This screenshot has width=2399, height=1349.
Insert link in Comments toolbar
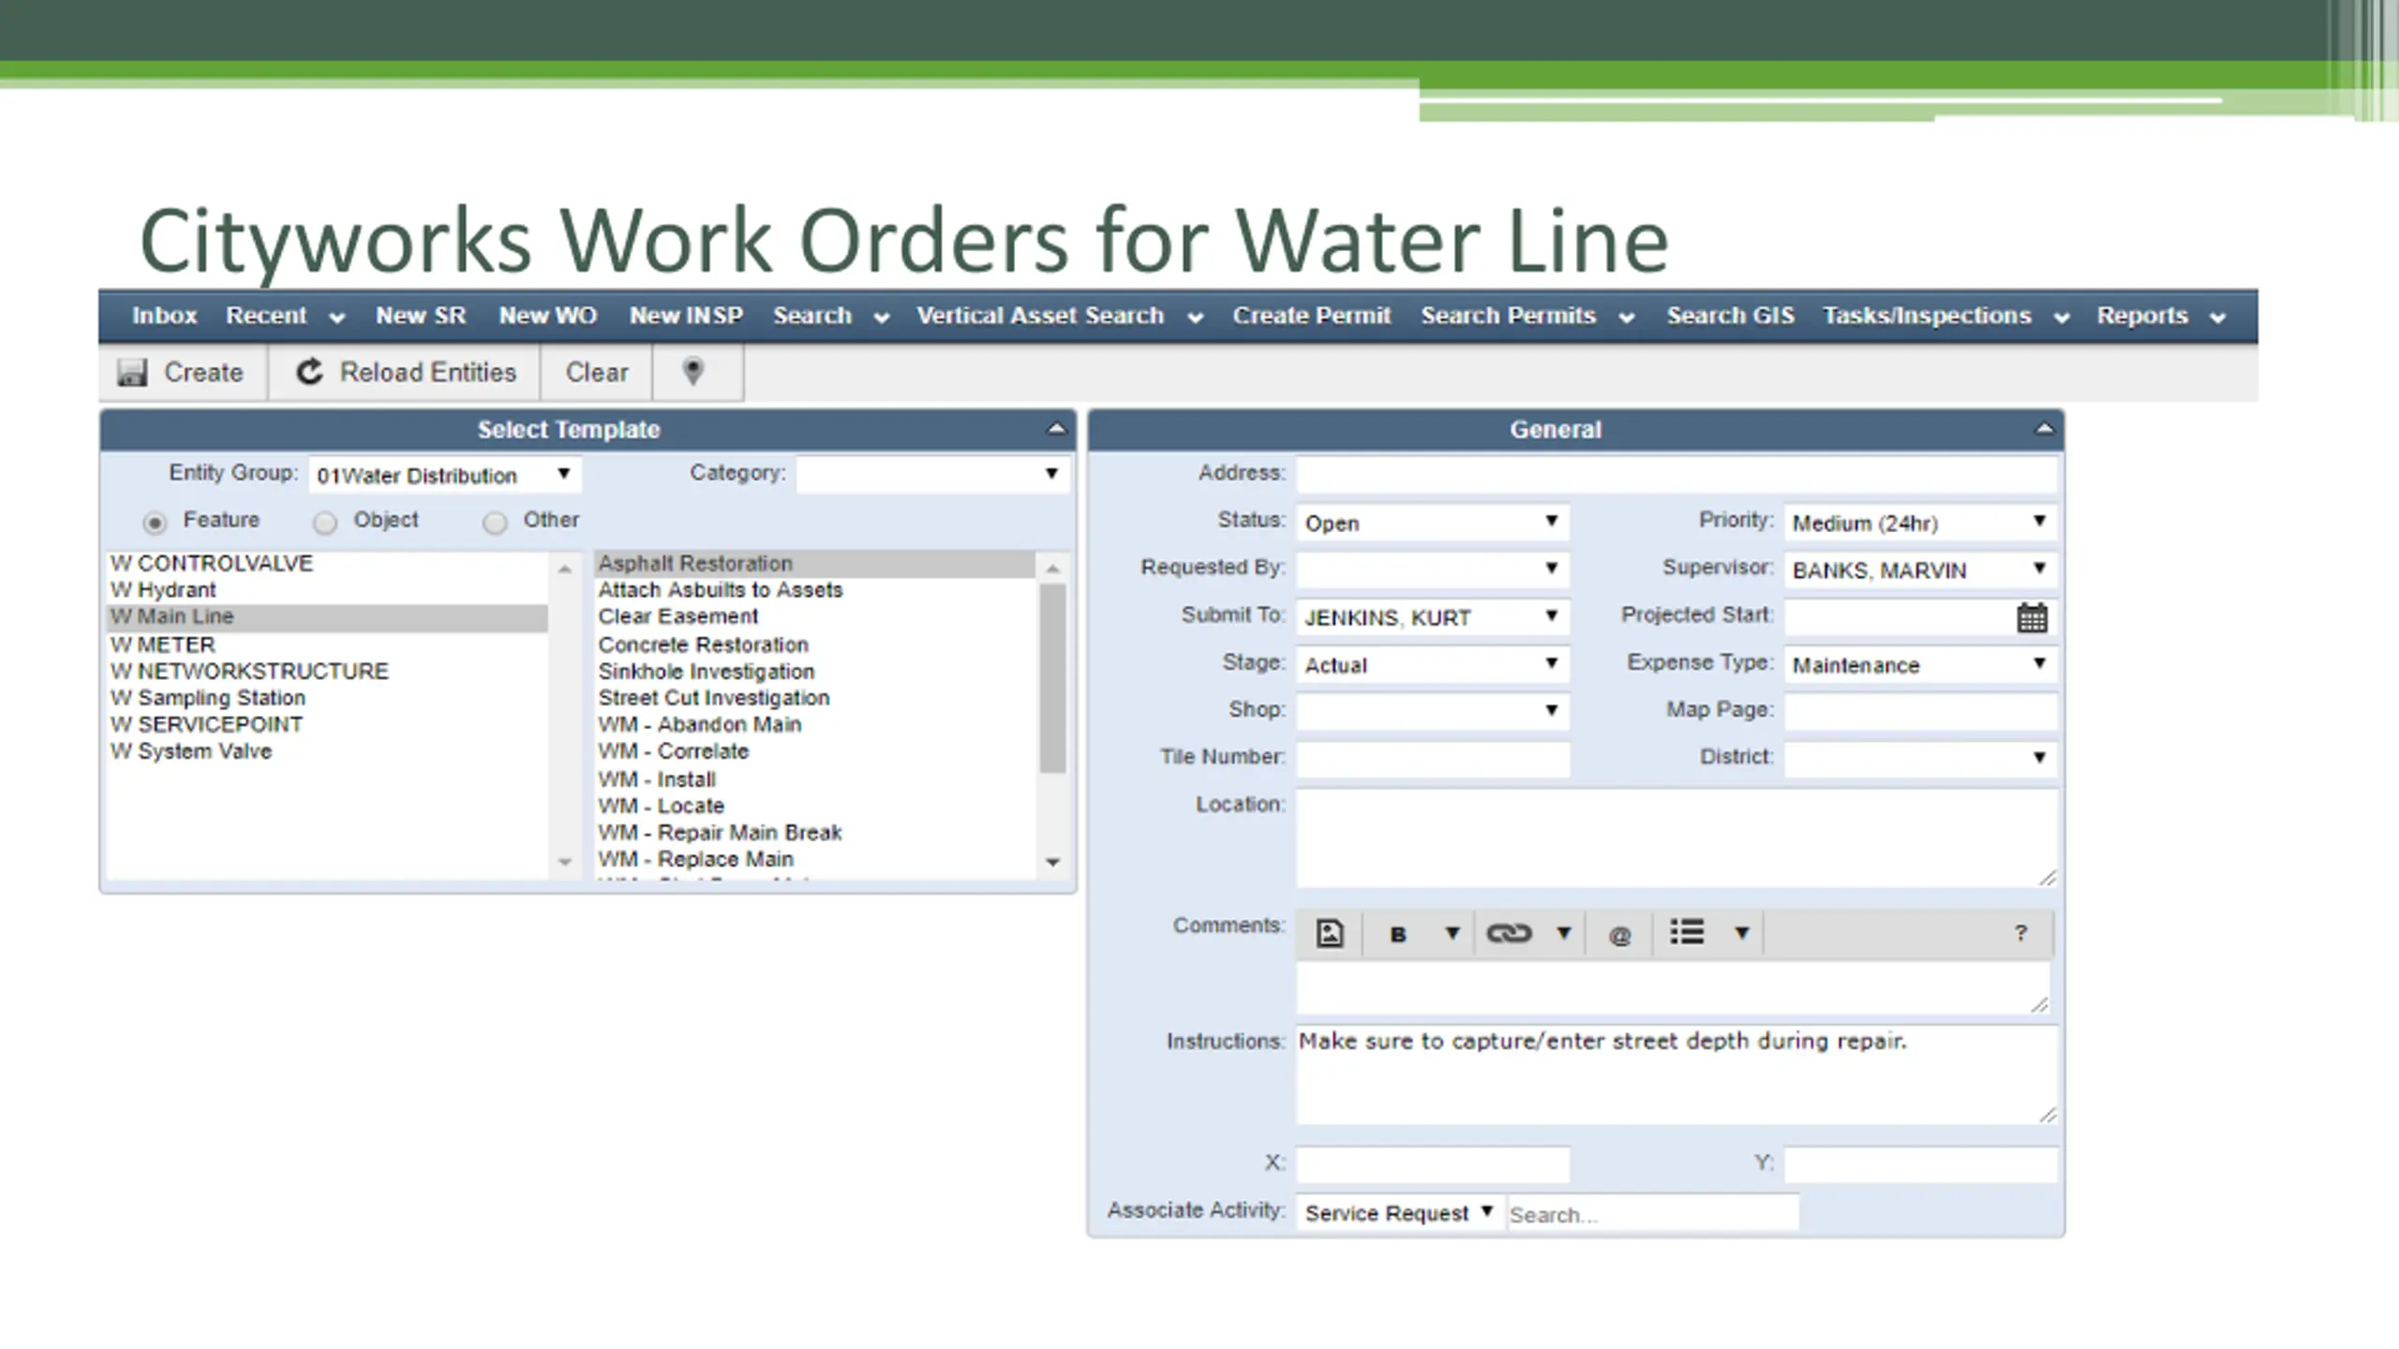point(1509,933)
